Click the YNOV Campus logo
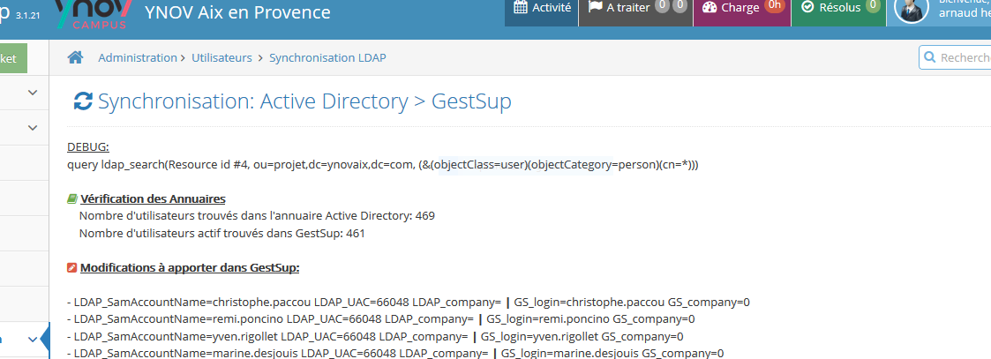 pos(94,12)
